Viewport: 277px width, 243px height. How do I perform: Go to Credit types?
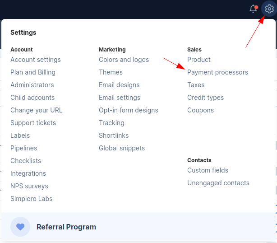[205, 98]
